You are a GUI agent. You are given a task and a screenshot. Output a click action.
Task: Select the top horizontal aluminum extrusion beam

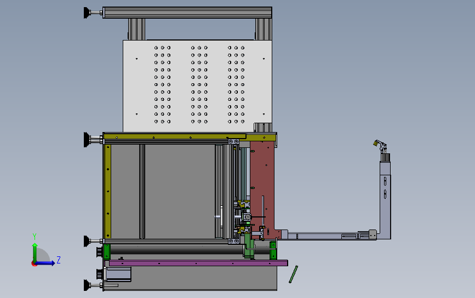(187, 13)
